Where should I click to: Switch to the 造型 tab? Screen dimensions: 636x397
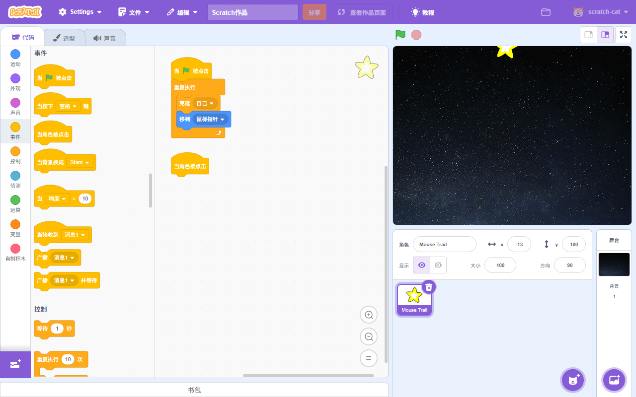click(x=64, y=38)
